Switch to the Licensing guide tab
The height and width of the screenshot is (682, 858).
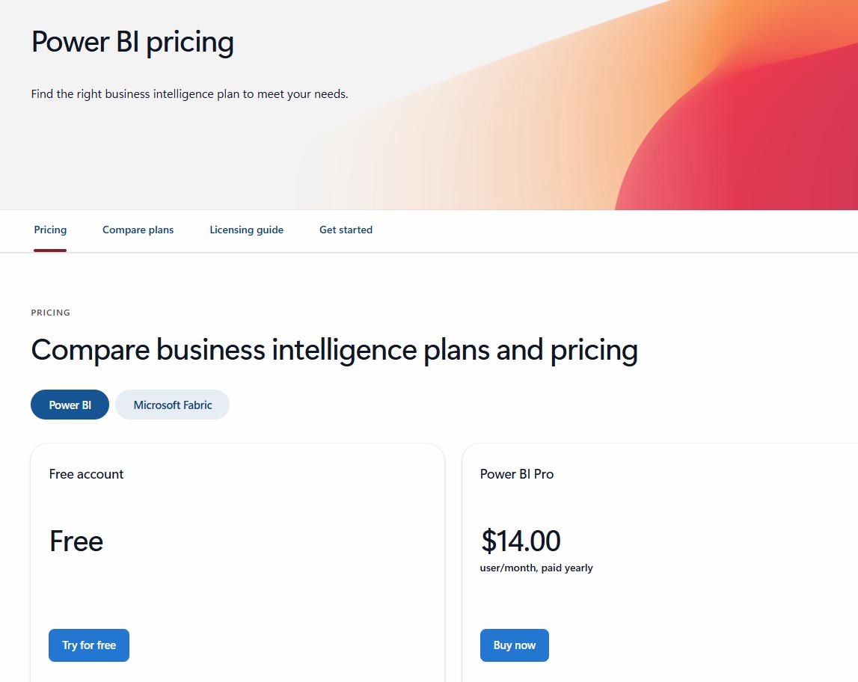click(x=247, y=230)
